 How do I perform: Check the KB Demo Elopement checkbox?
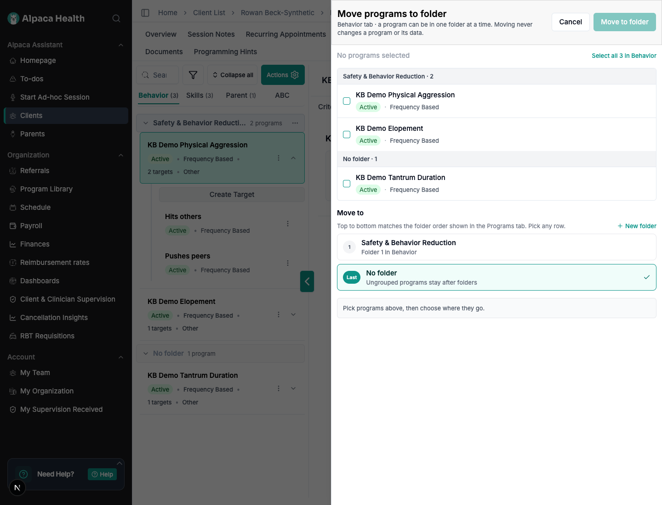[347, 135]
